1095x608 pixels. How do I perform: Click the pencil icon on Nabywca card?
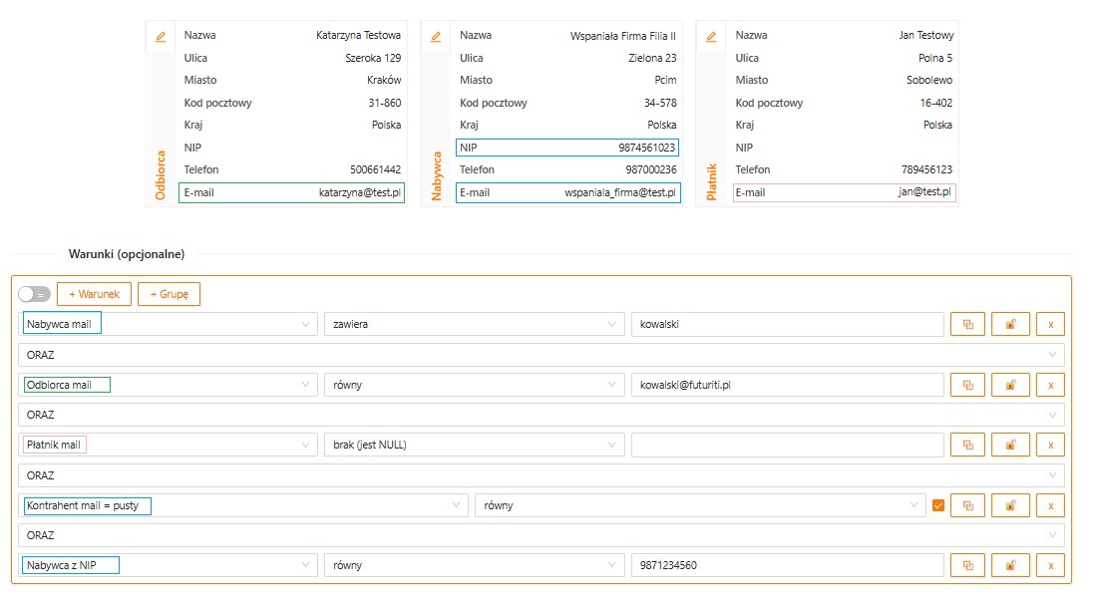pyautogui.click(x=435, y=37)
